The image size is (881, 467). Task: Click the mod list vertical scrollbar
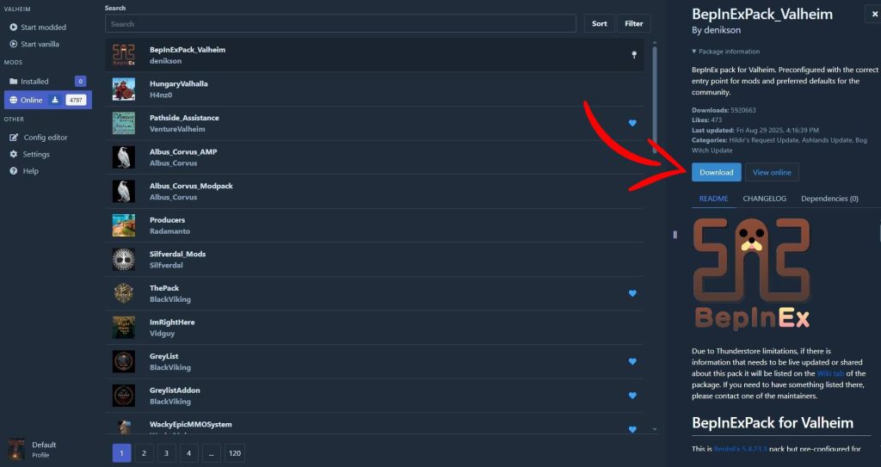(x=655, y=100)
